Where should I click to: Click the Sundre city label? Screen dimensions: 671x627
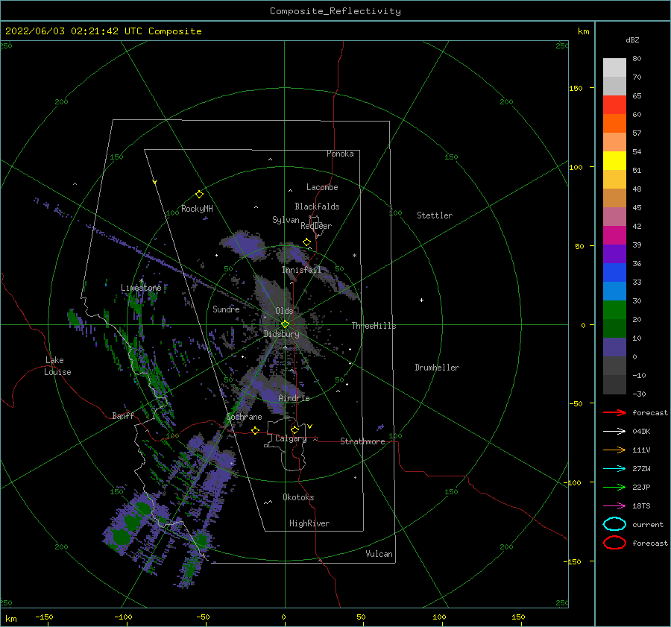coord(226,309)
